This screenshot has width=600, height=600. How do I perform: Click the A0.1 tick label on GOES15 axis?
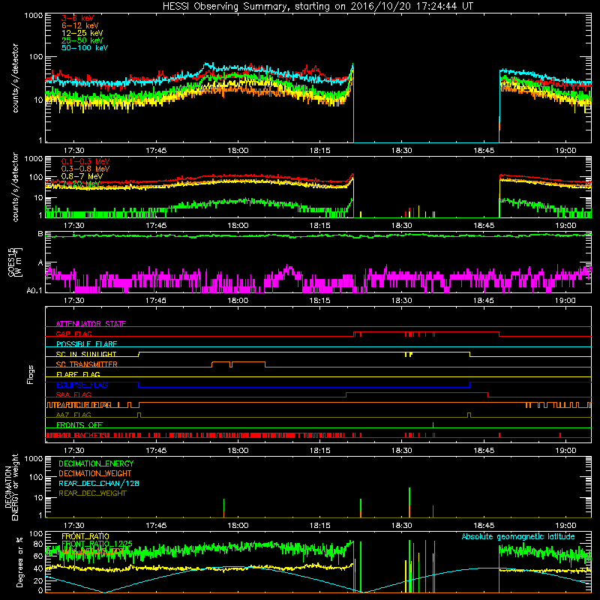click(34, 290)
